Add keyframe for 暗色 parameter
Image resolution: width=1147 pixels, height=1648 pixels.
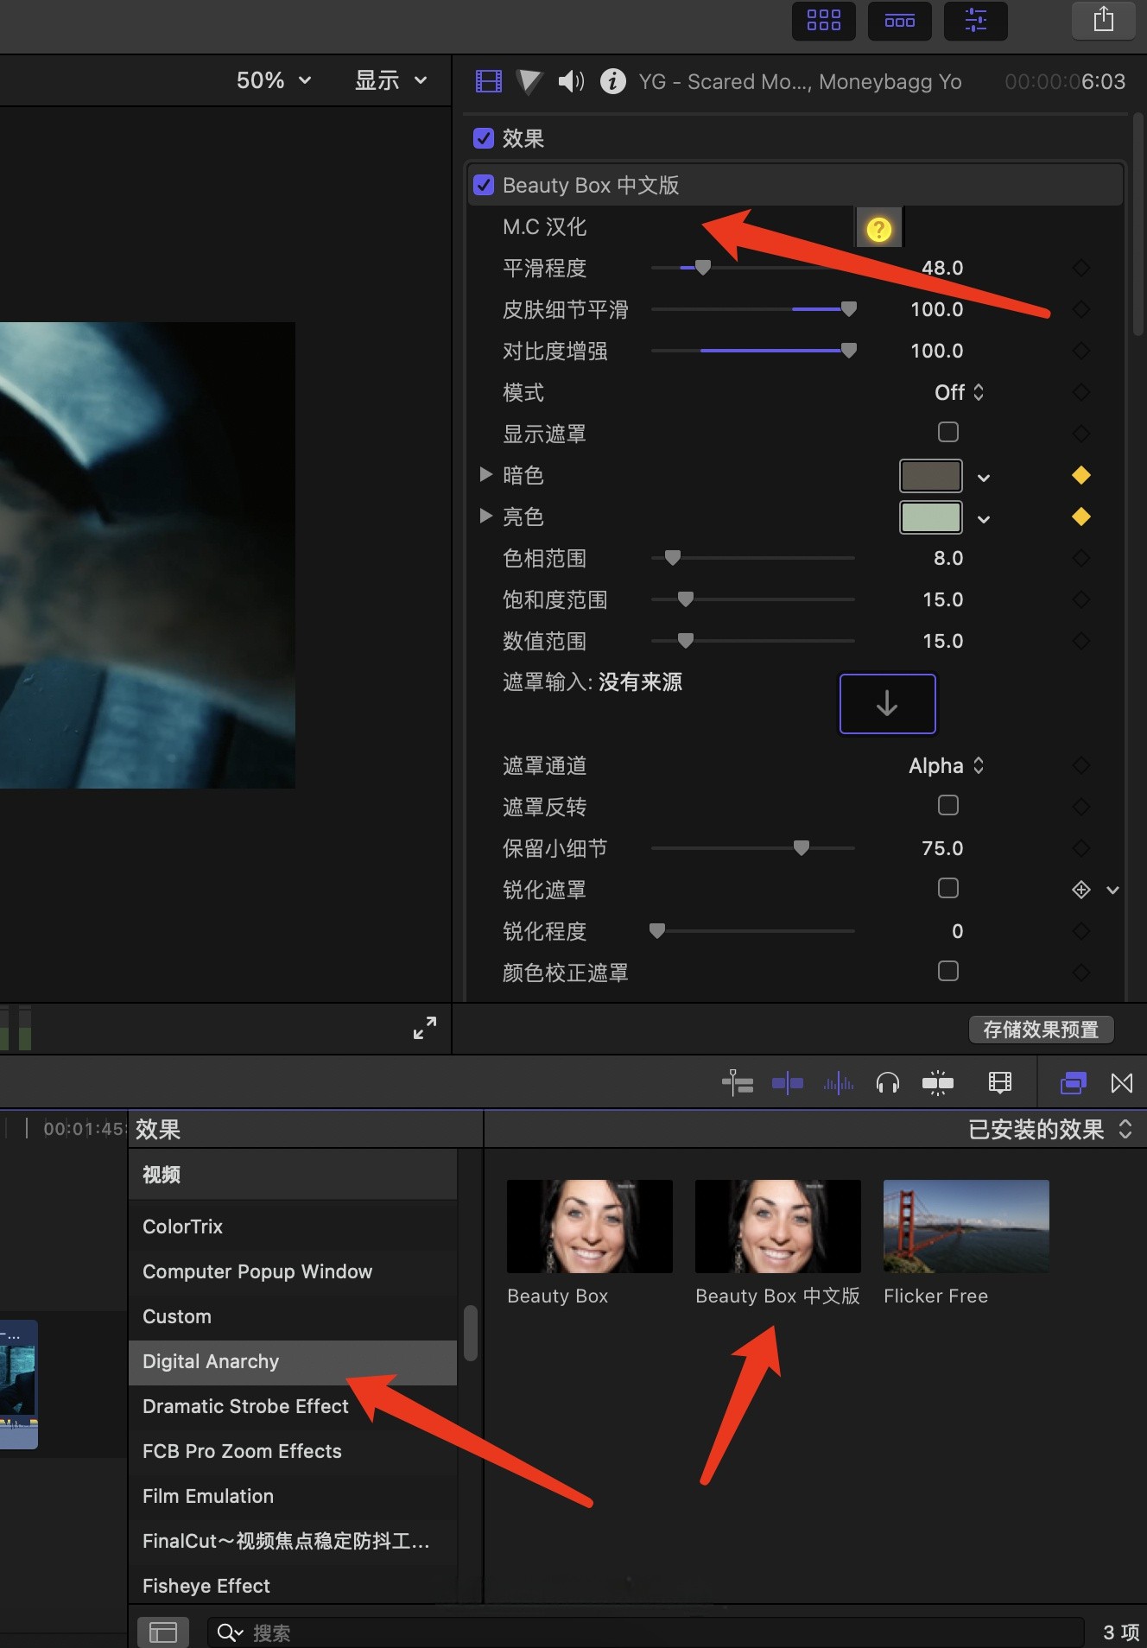(1080, 475)
